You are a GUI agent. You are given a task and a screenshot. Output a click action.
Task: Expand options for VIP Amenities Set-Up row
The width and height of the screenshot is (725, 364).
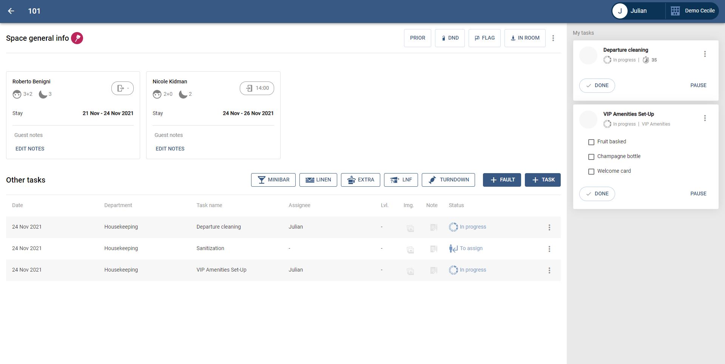coord(549,270)
